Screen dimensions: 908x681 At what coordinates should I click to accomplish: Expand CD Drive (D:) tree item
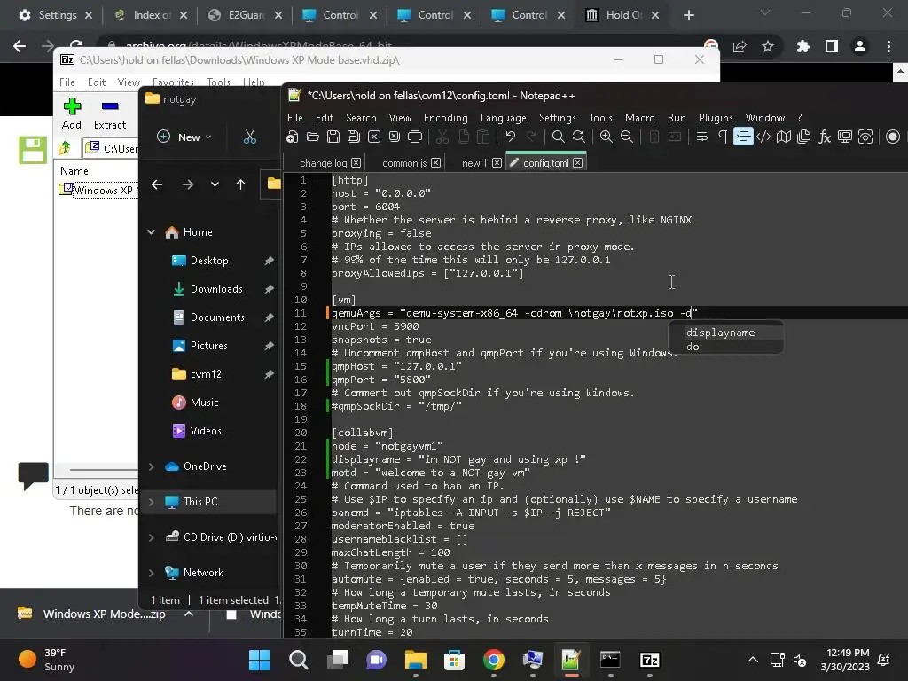coord(151,537)
